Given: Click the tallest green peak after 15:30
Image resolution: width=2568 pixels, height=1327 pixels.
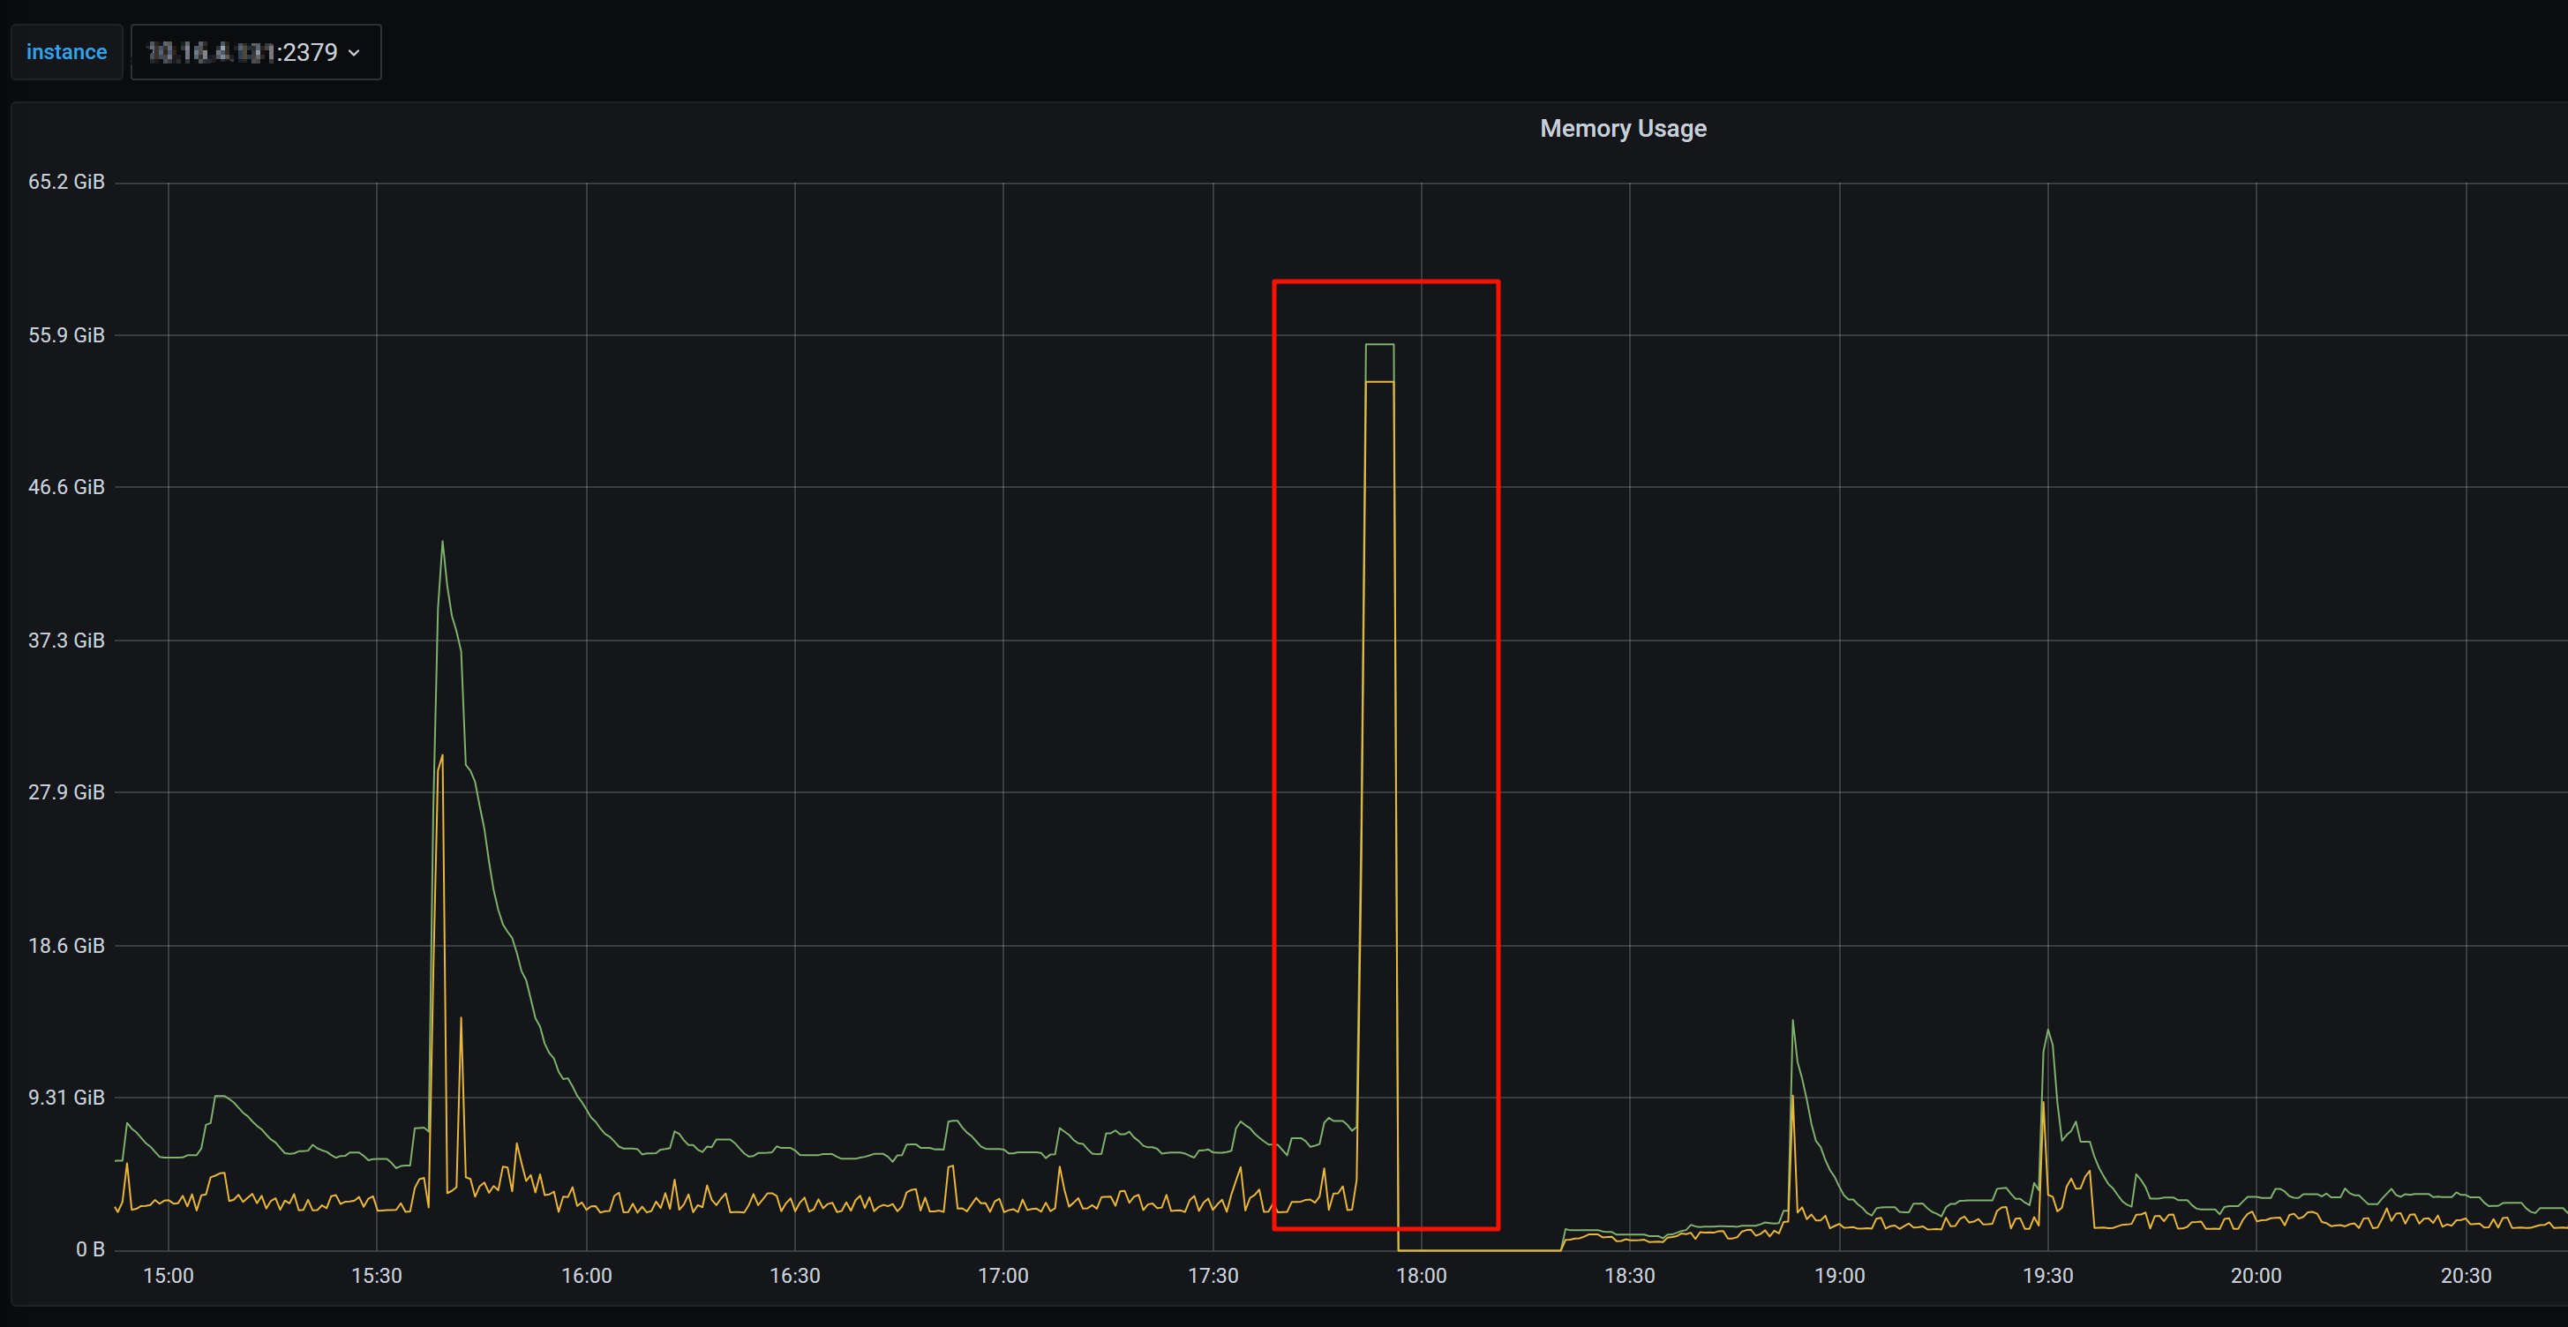Looking at the screenshot, I should [443, 544].
